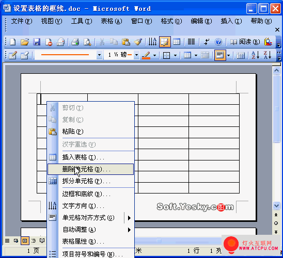Select the Draw Table pencil icon
This screenshot has width=283, height=258.
click(x=13, y=55)
